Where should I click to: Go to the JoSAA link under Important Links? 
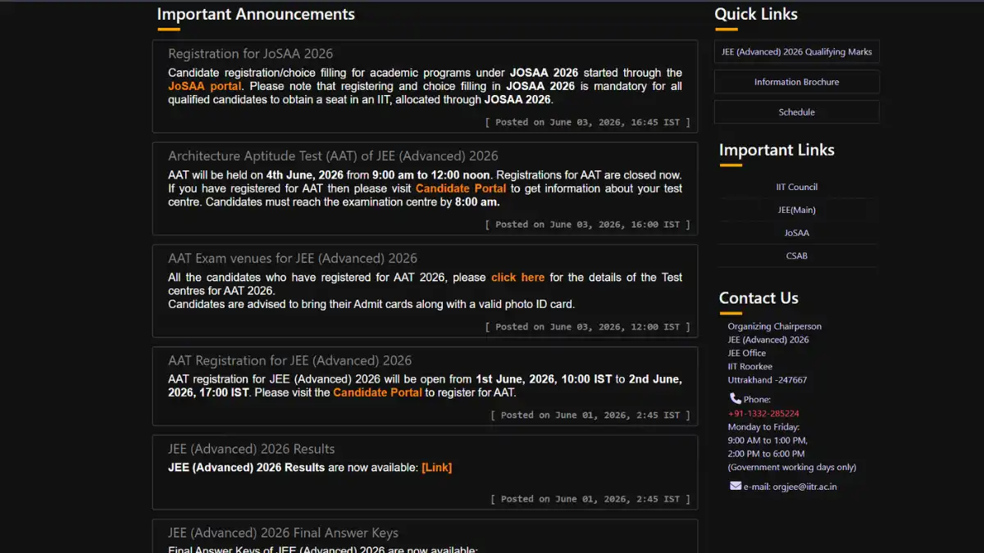click(x=797, y=233)
